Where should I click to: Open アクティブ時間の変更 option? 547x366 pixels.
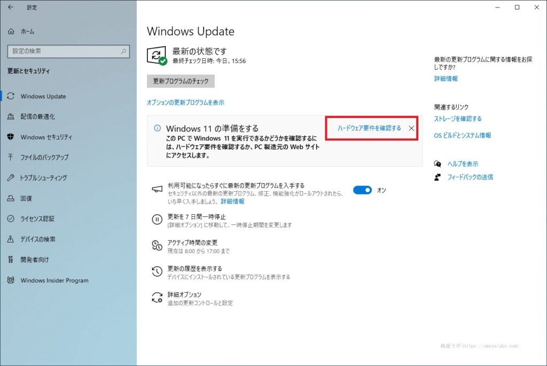tap(192, 243)
